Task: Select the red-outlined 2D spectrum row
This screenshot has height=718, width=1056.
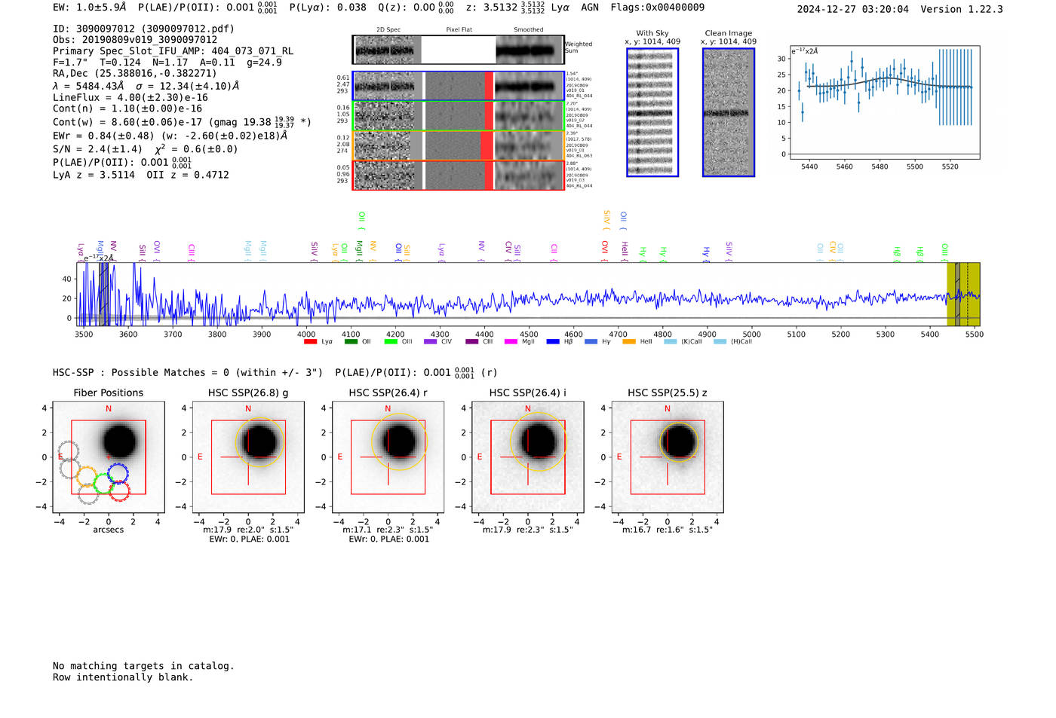Action: [x=459, y=175]
